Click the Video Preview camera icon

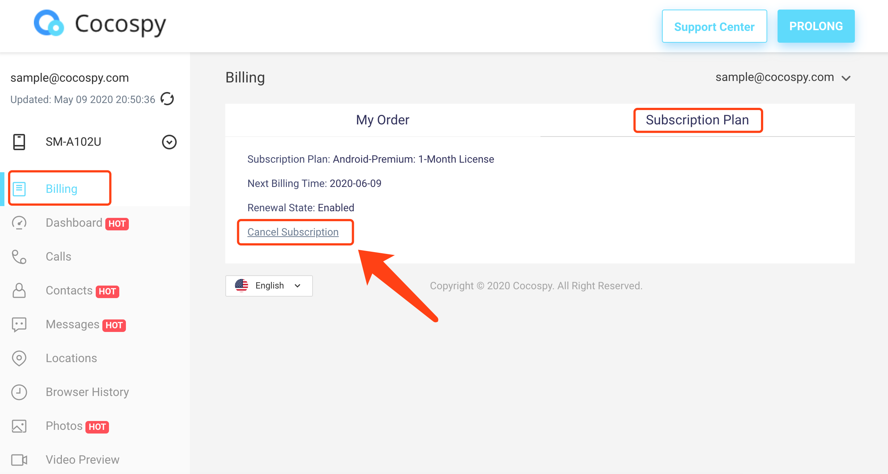[x=19, y=460]
